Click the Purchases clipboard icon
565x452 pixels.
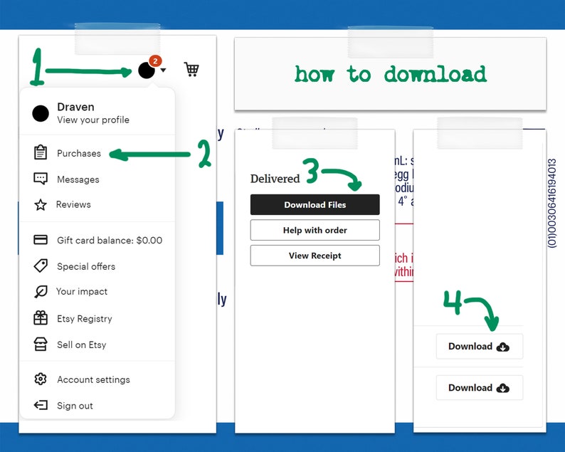click(x=41, y=152)
